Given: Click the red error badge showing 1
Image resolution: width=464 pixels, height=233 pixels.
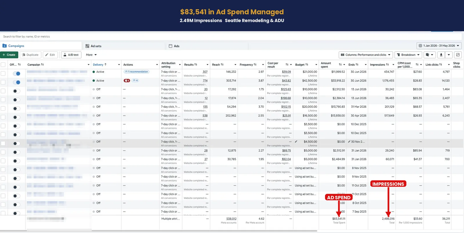Looking at the screenshot, I should (127, 81).
